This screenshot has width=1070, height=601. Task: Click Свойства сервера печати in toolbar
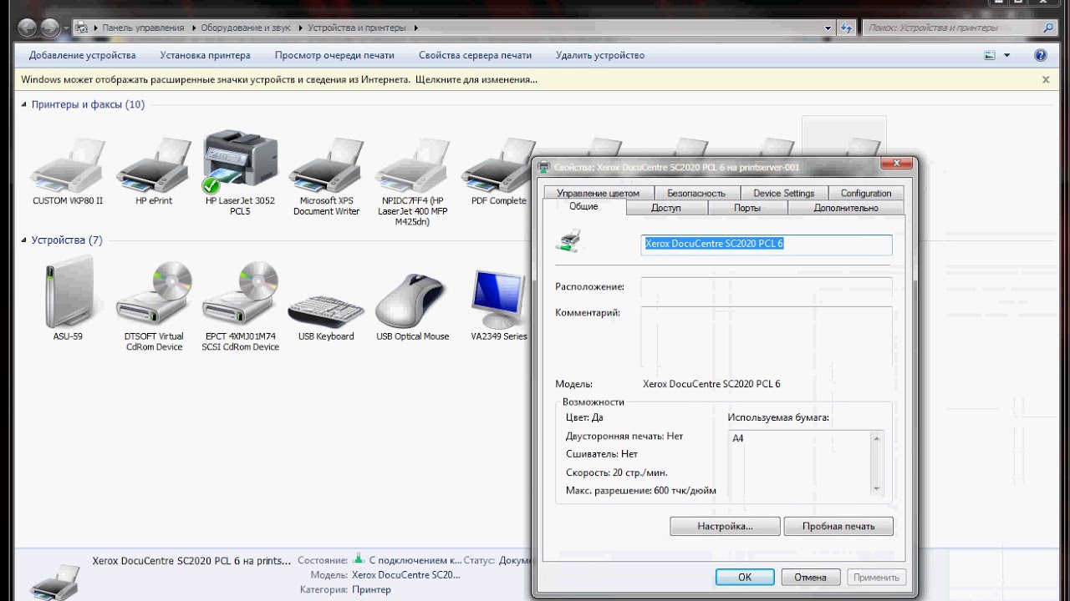tap(475, 55)
